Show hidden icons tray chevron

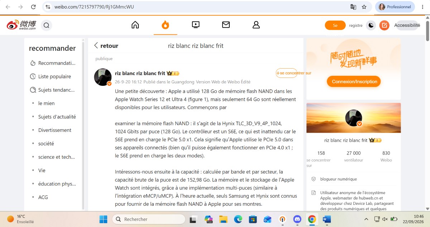coord(366,219)
